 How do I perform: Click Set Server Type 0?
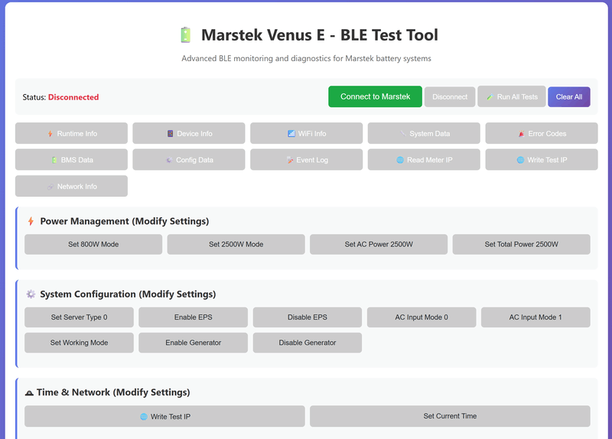tap(79, 317)
